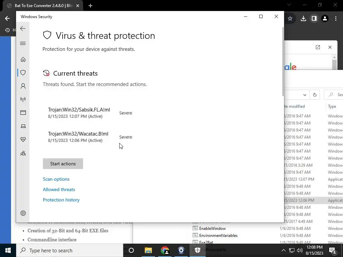Open Device security laptop icon
This screenshot has height=257, width=343.
(23, 126)
